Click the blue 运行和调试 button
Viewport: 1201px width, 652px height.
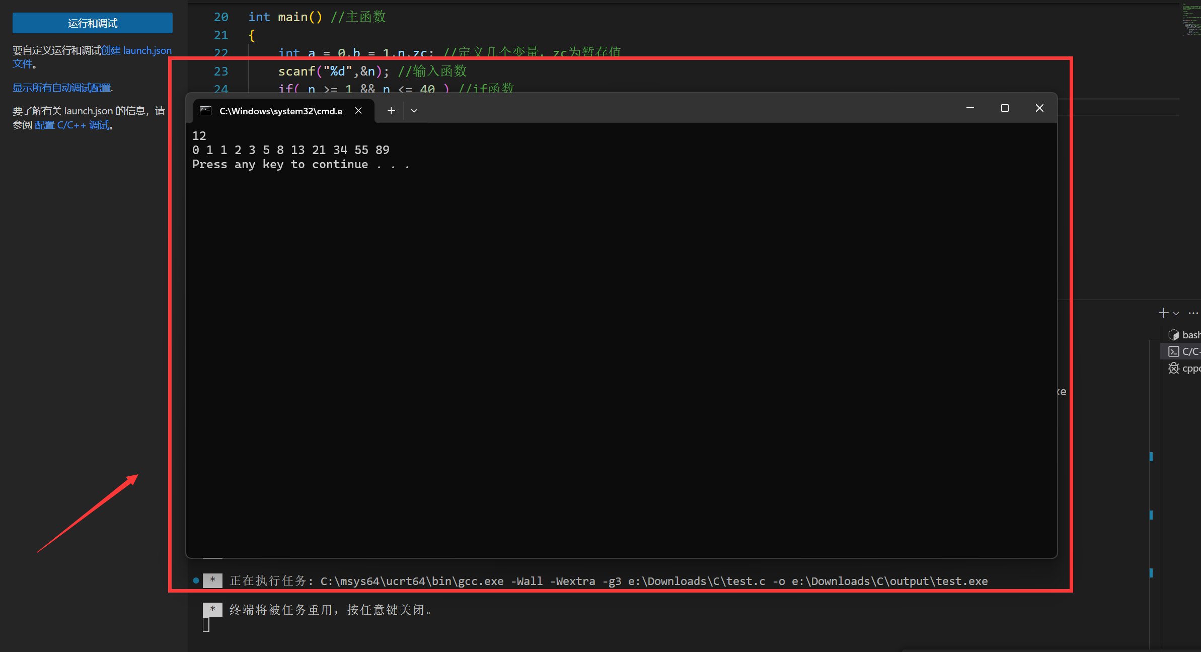tap(93, 23)
